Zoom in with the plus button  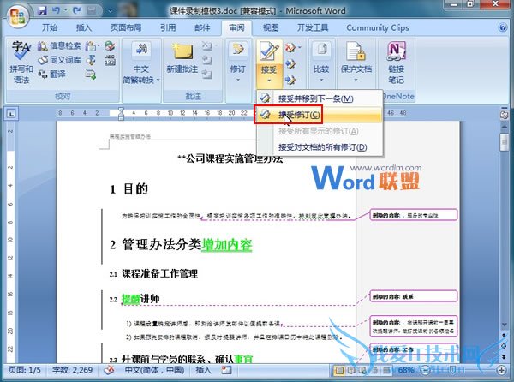tap(501, 370)
